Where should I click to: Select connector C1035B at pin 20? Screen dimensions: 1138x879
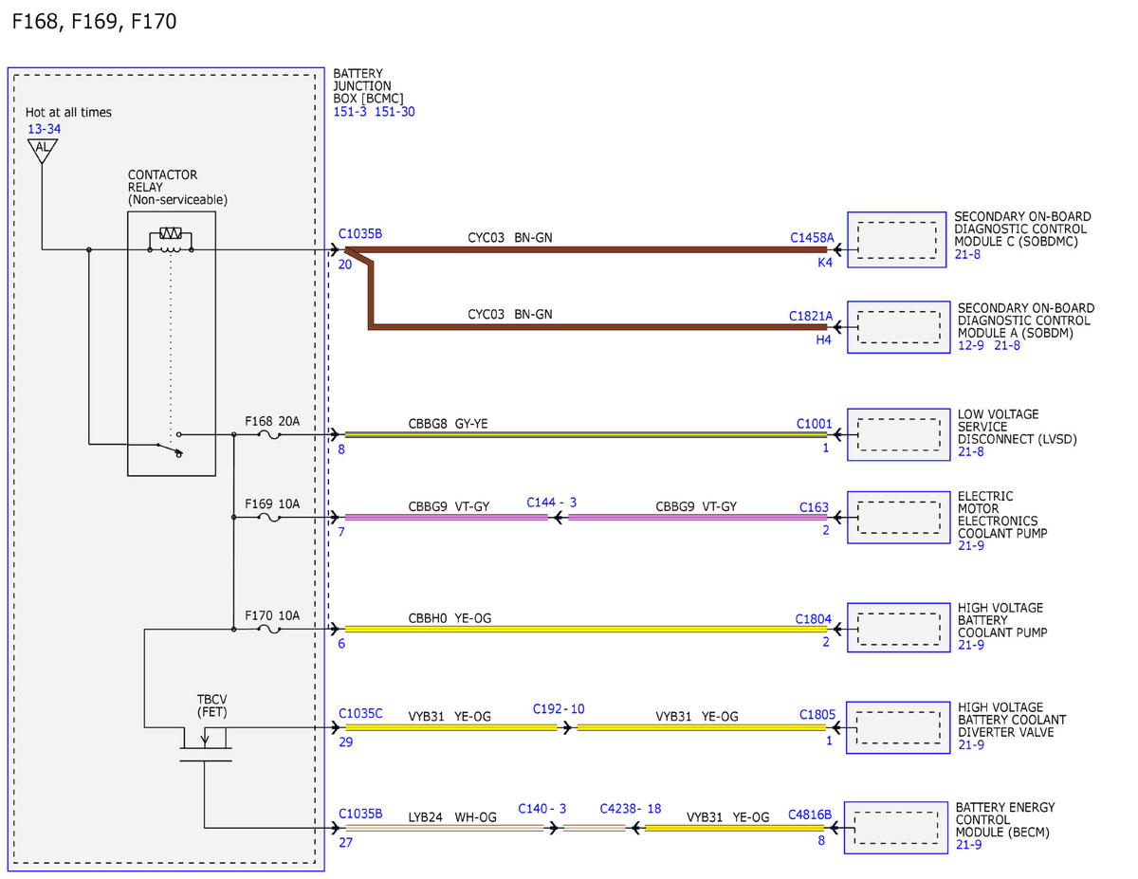[x=360, y=232]
